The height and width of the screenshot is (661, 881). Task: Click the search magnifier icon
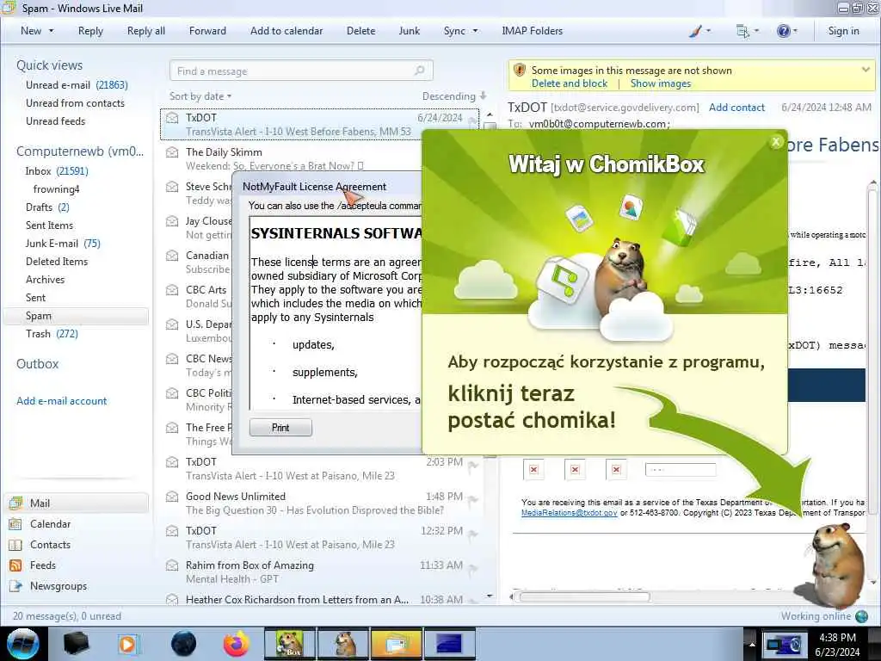pyautogui.click(x=419, y=71)
